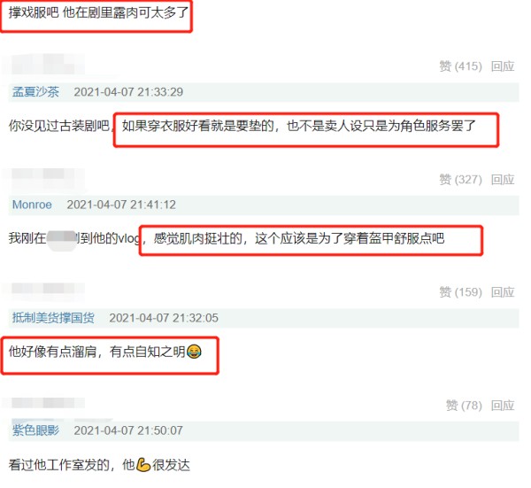Like the comment with 78 likes

(464, 405)
